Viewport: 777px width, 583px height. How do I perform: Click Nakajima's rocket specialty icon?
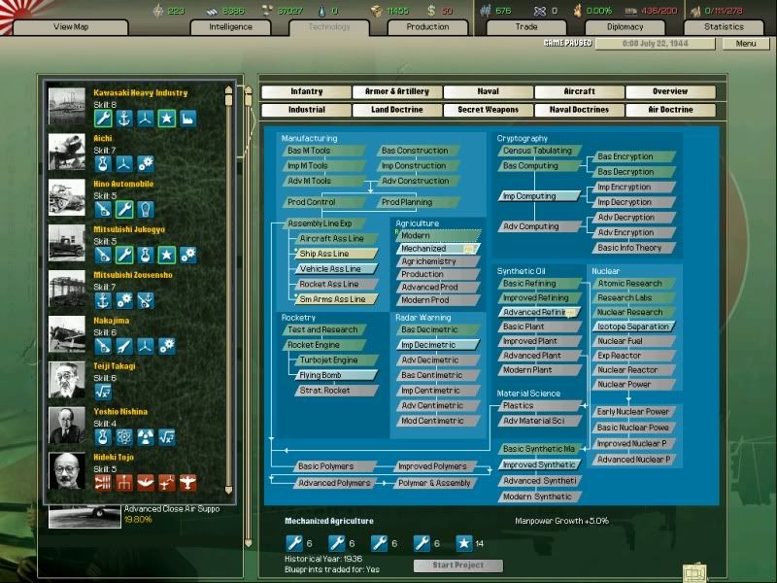(x=124, y=345)
